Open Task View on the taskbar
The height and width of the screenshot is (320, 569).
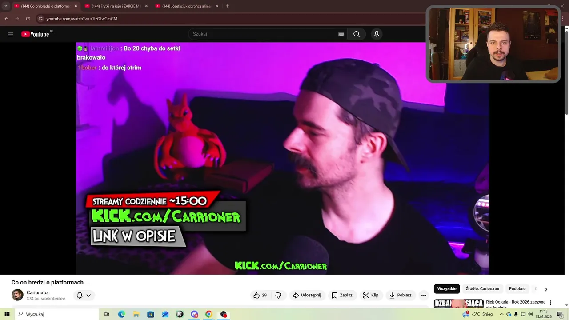click(x=107, y=314)
